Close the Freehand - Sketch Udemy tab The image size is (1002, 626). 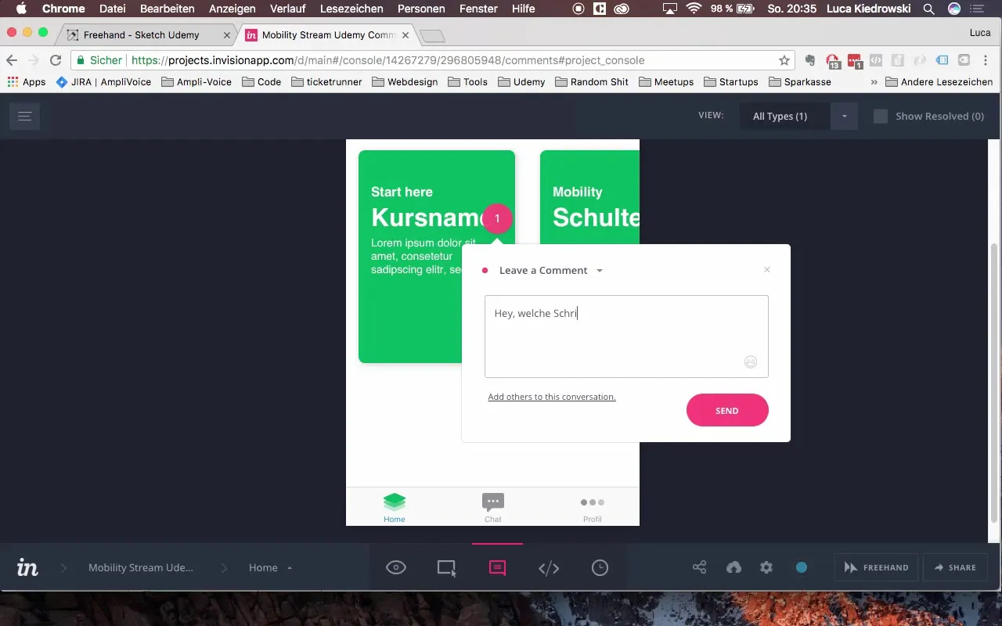point(227,35)
